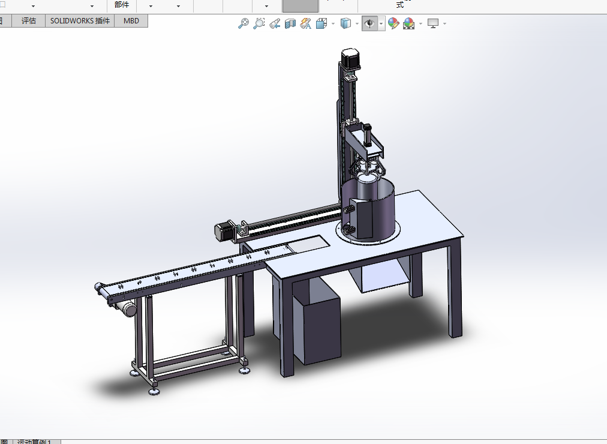Toggle the Hide/Show Items eye button
The width and height of the screenshot is (607, 444).
[370, 23]
